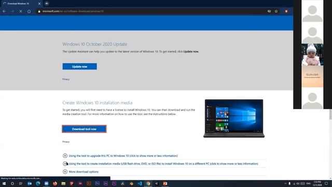Go to browser home page icon
The image size is (332, 187).
point(29,11)
